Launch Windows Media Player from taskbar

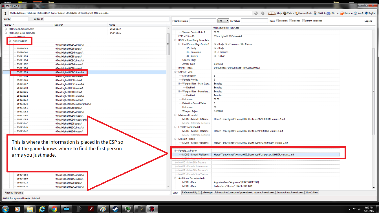point(17,209)
